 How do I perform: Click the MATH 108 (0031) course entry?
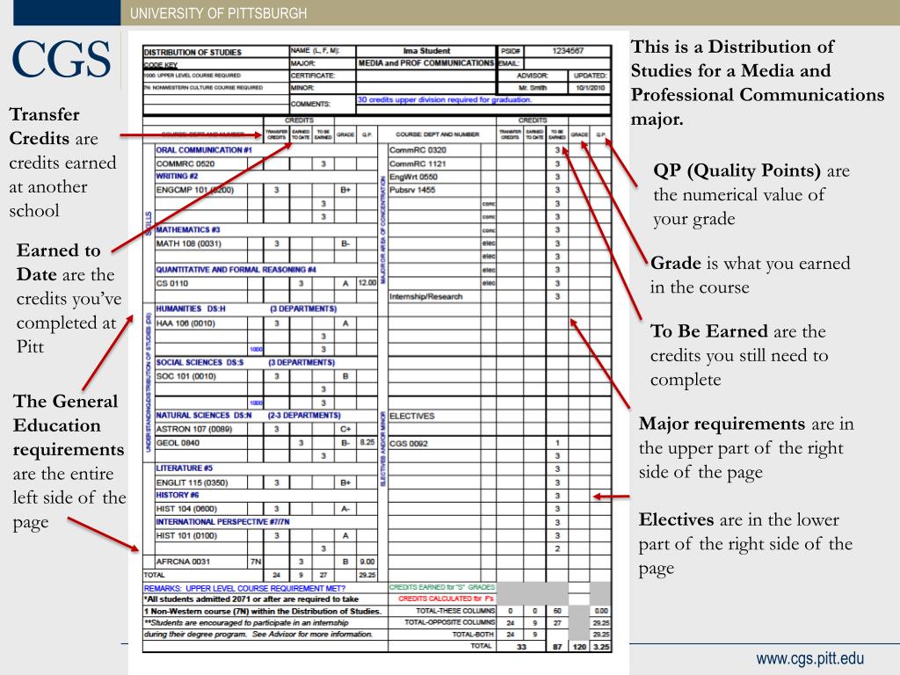click(x=188, y=243)
